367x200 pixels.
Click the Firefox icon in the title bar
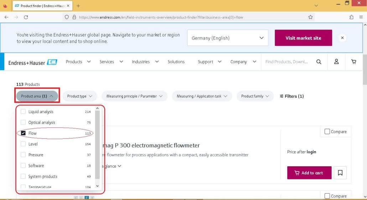click(5, 6)
